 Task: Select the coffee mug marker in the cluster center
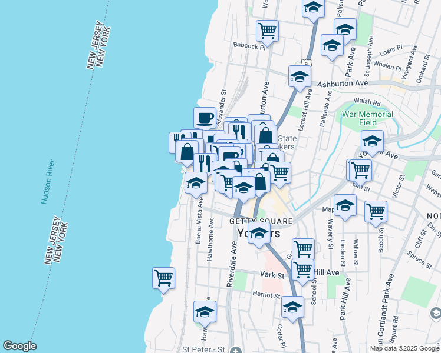click(231, 154)
